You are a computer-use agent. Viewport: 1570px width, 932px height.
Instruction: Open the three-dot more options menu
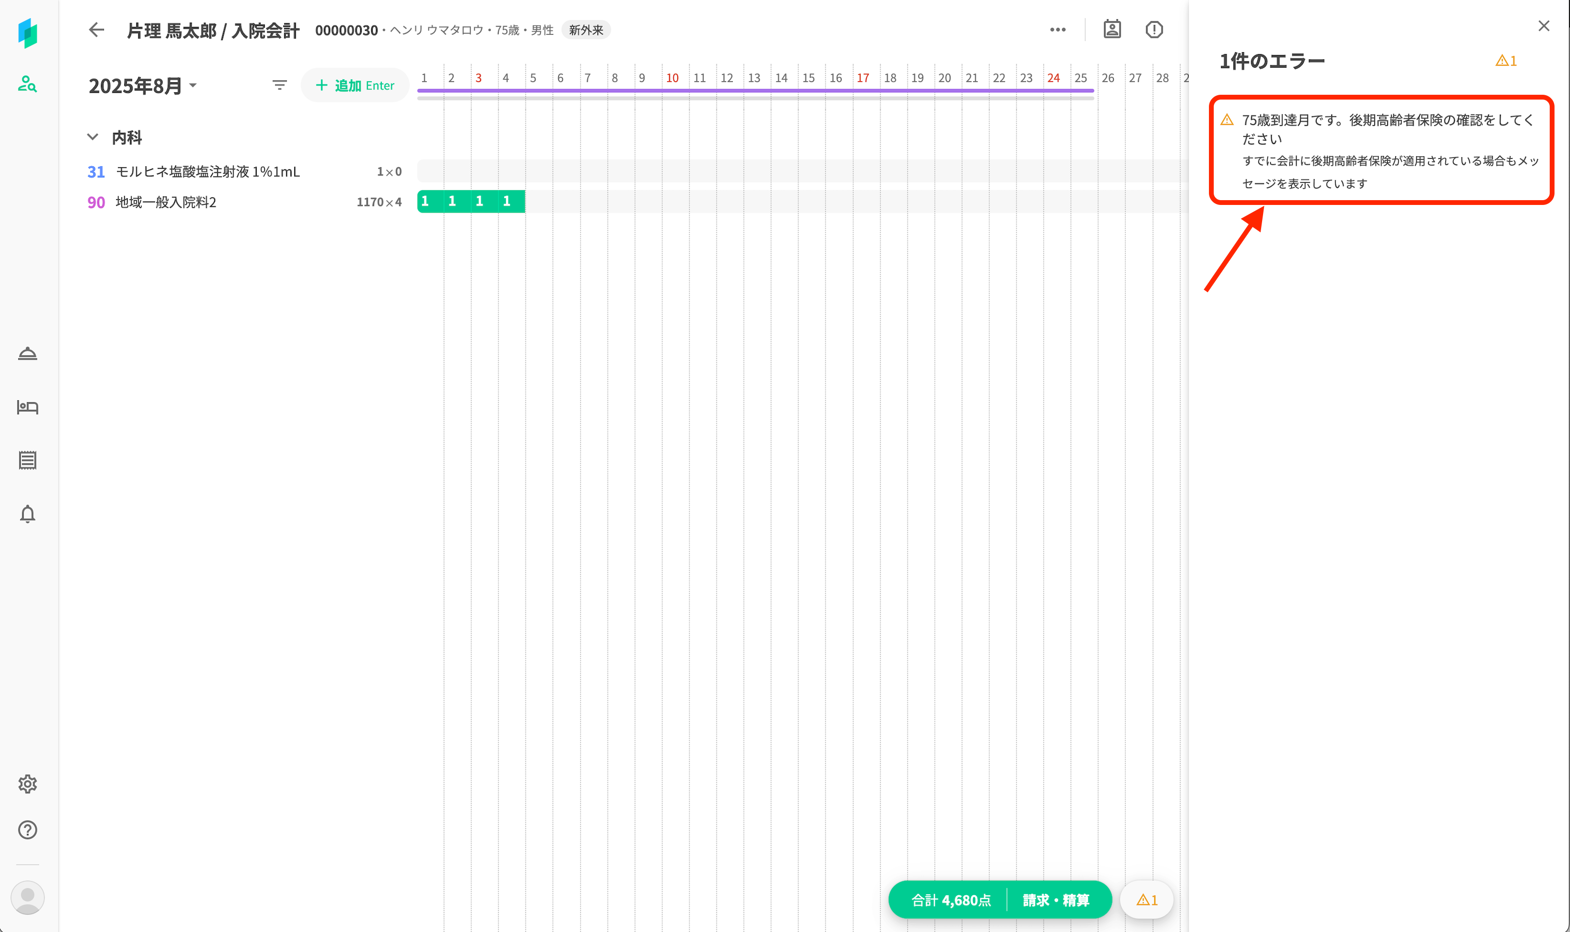pos(1058,29)
